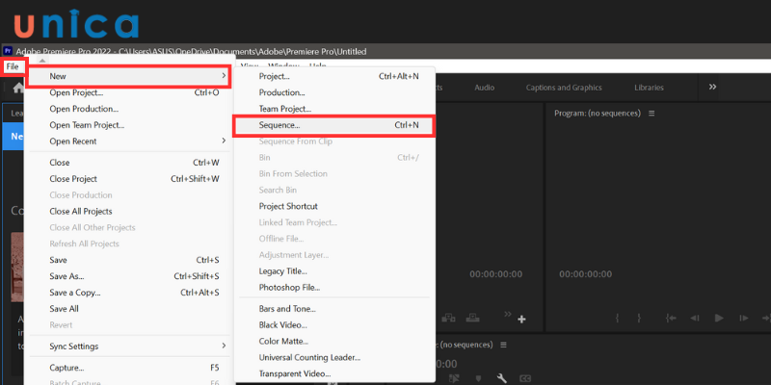The height and width of the screenshot is (385, 771).
Task: Switch to Captions and Graphics workspace
Action: click(x=564, y=88)
